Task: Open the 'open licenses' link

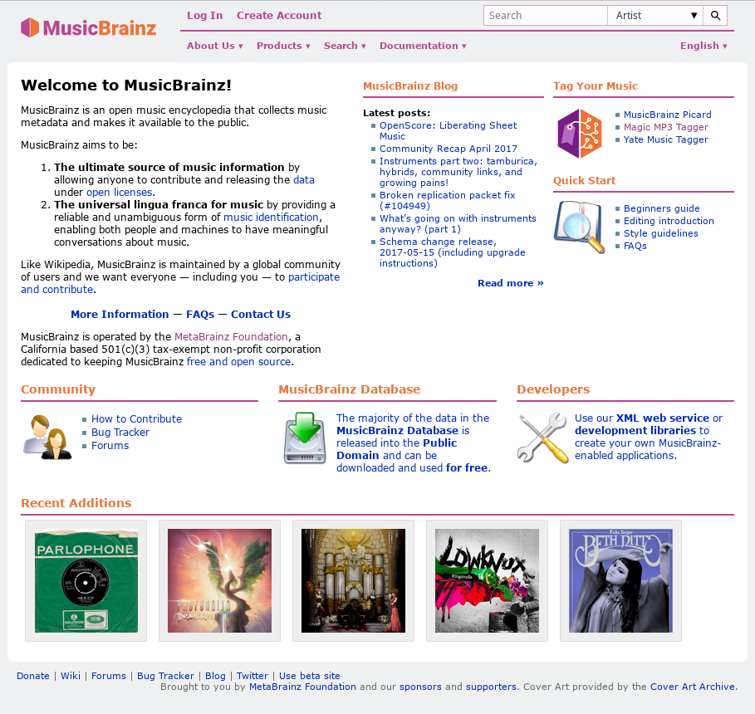Action: pos(120,192)
